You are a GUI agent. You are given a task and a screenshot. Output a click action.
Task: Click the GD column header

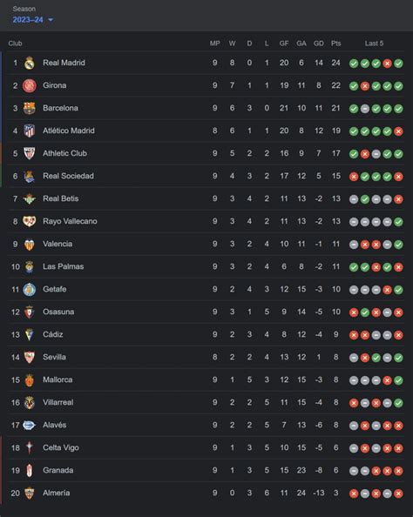(x=319, y=44)
